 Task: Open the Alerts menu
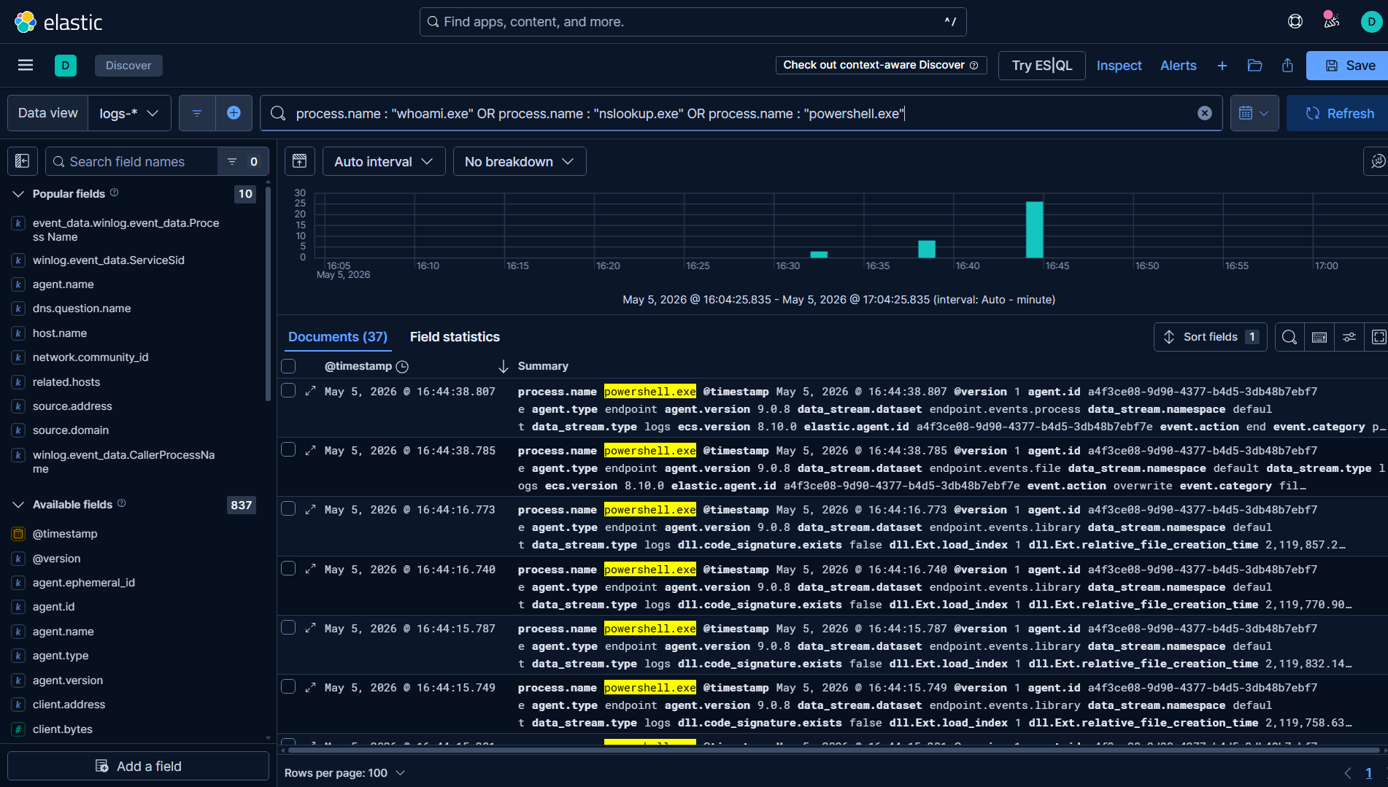pyautogui.click(x=1179, y=66)
